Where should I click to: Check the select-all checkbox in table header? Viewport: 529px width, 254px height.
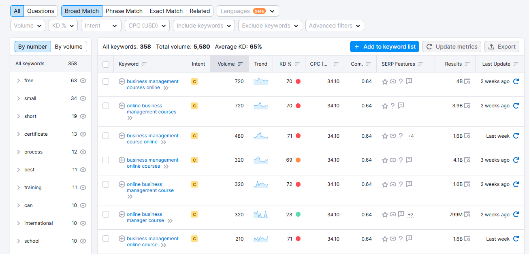[106, 64]
